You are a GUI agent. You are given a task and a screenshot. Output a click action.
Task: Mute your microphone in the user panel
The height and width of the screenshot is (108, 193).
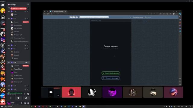(x=22, y=103)
